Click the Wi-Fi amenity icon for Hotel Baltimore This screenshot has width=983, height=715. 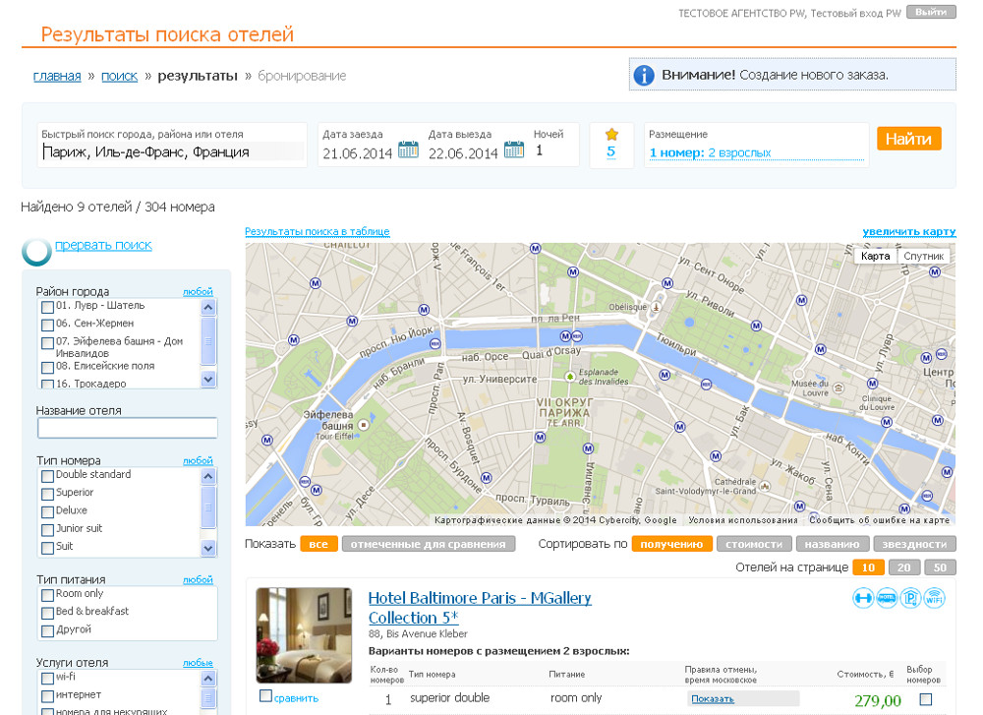point(934,598)
